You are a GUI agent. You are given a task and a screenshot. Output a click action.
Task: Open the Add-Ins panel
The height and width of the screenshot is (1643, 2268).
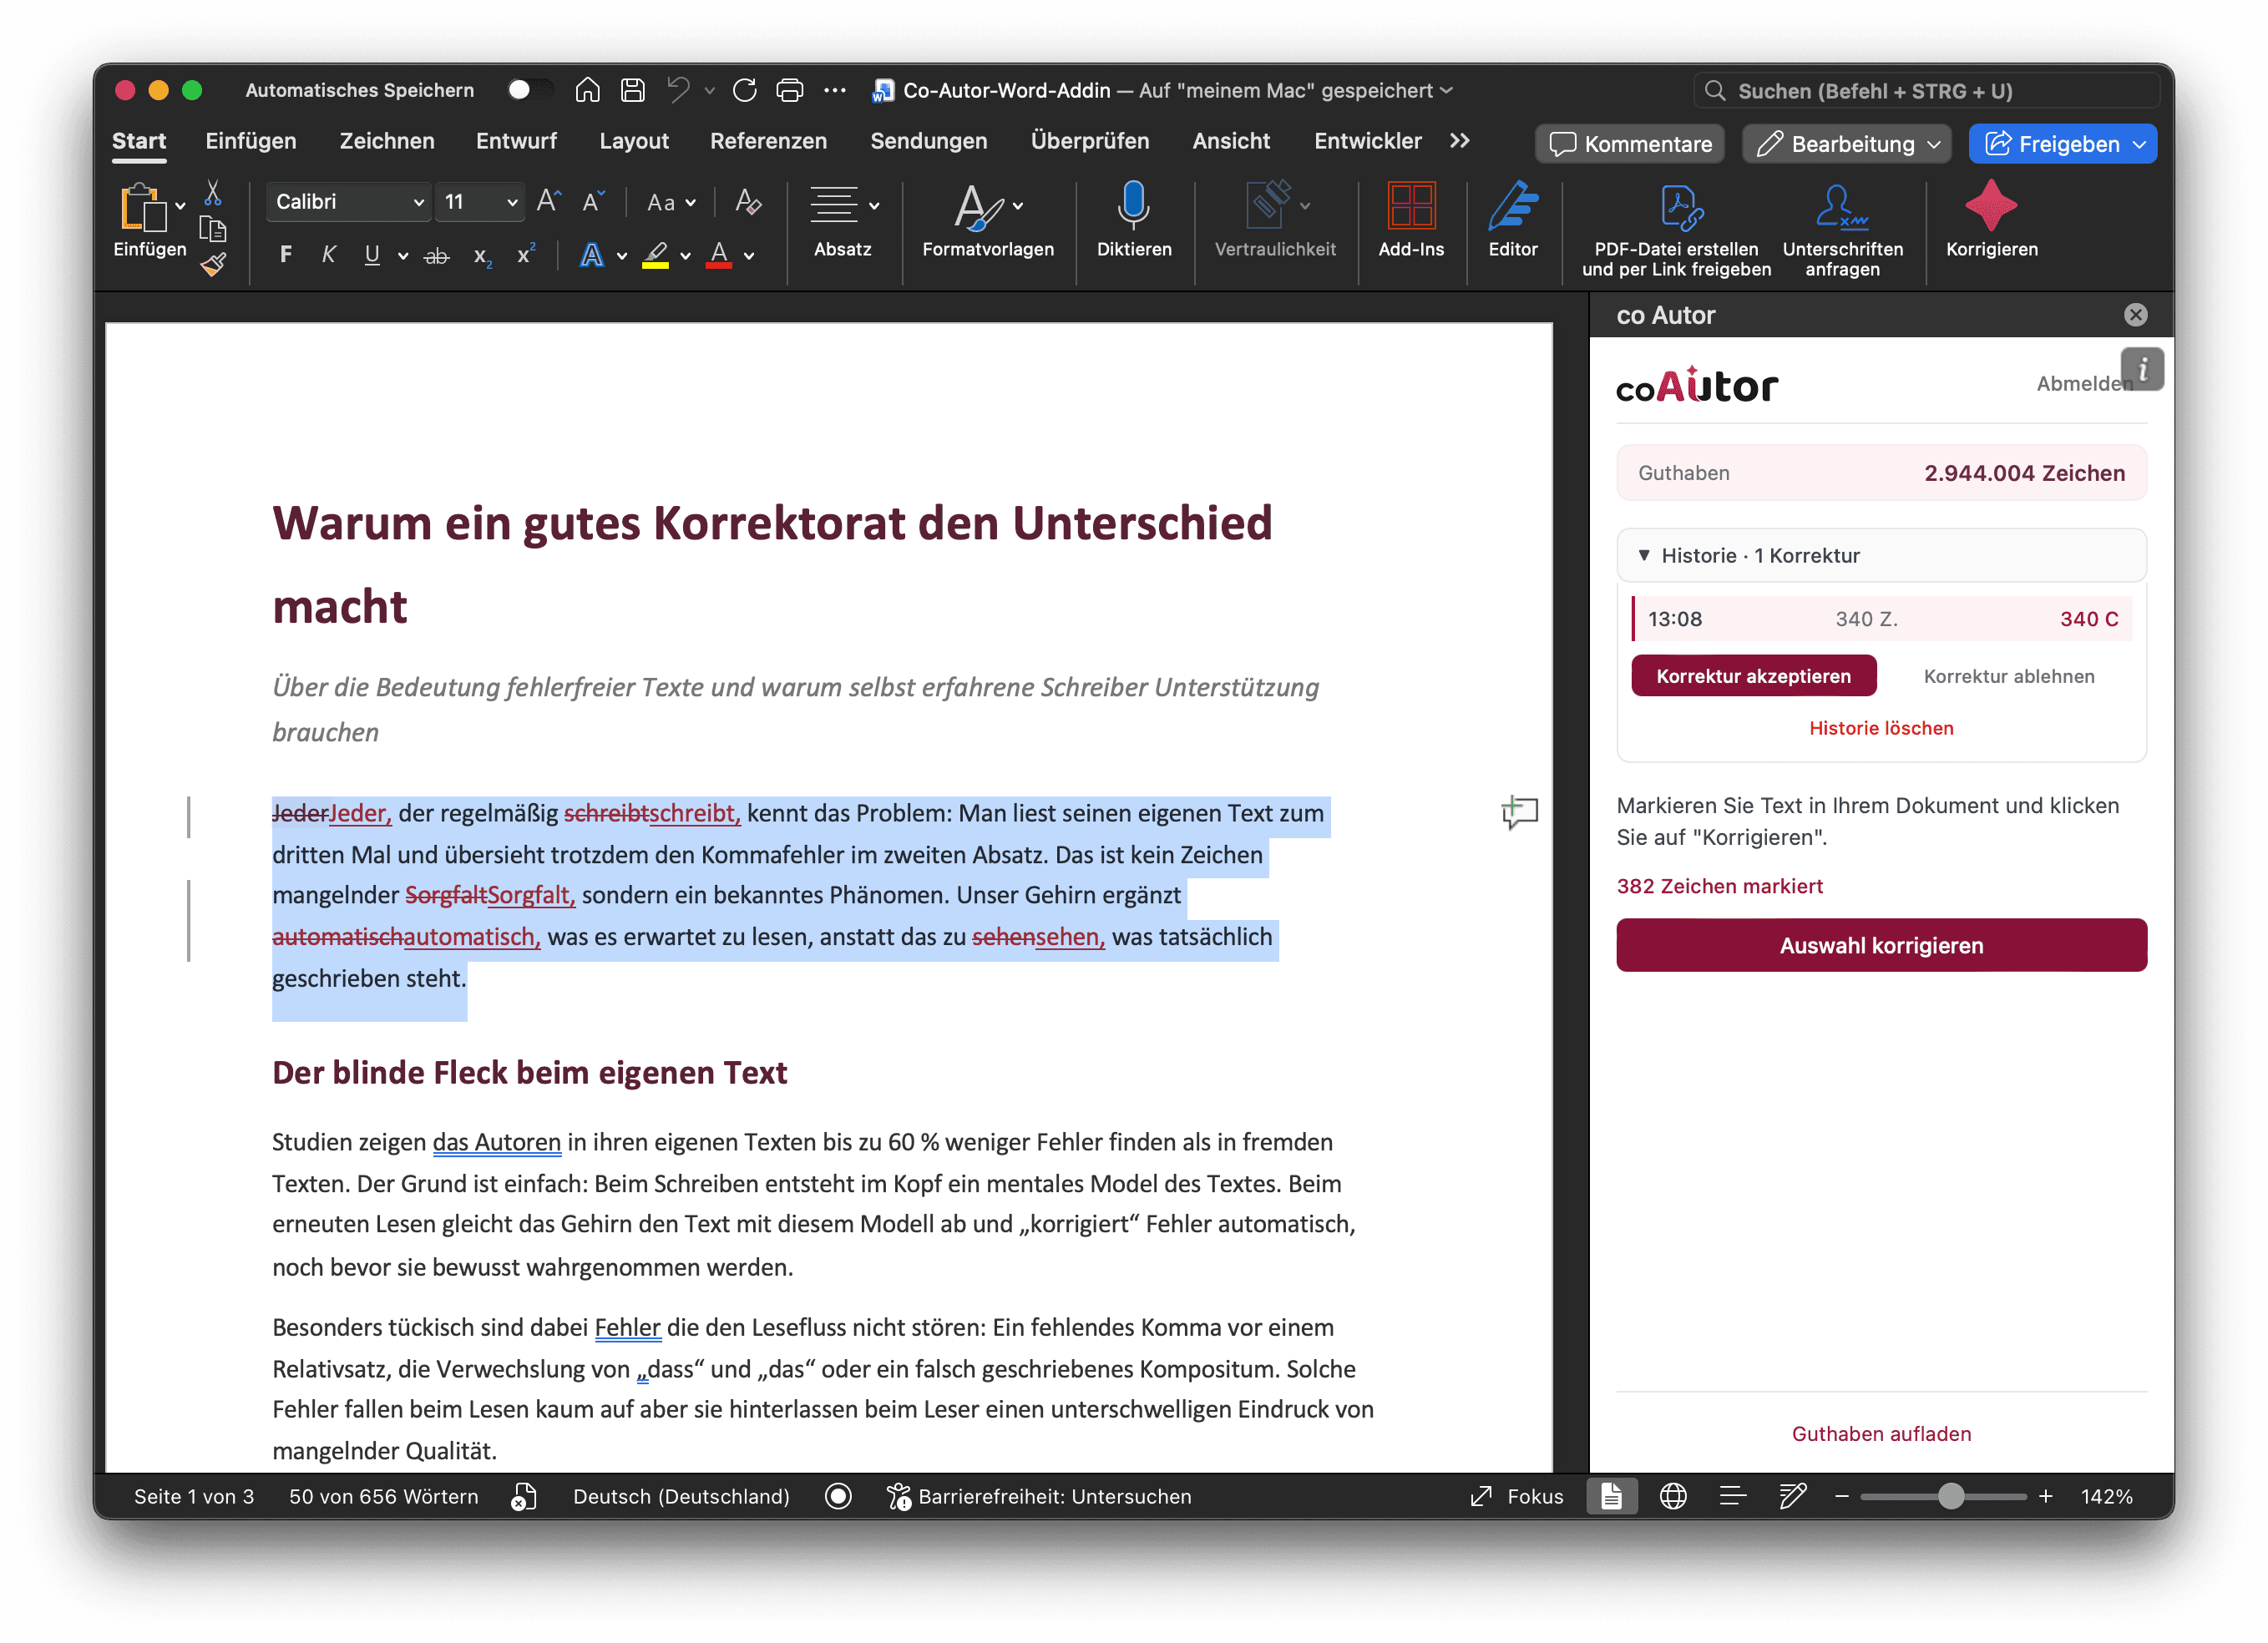click(x=1411, y=220)
